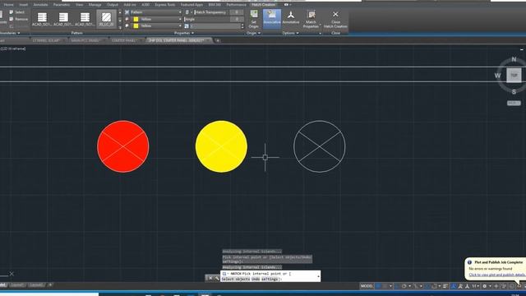Select the second ACAD_ISO hatch pattern swatch
Image resolution: width=526 pixels, height=296 pixels.
coord(63,19)
